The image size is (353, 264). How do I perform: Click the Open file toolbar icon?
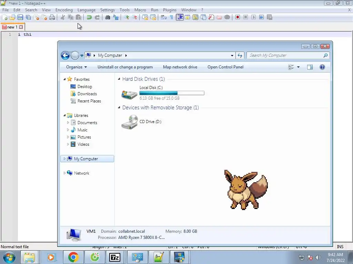pos(12,17)
